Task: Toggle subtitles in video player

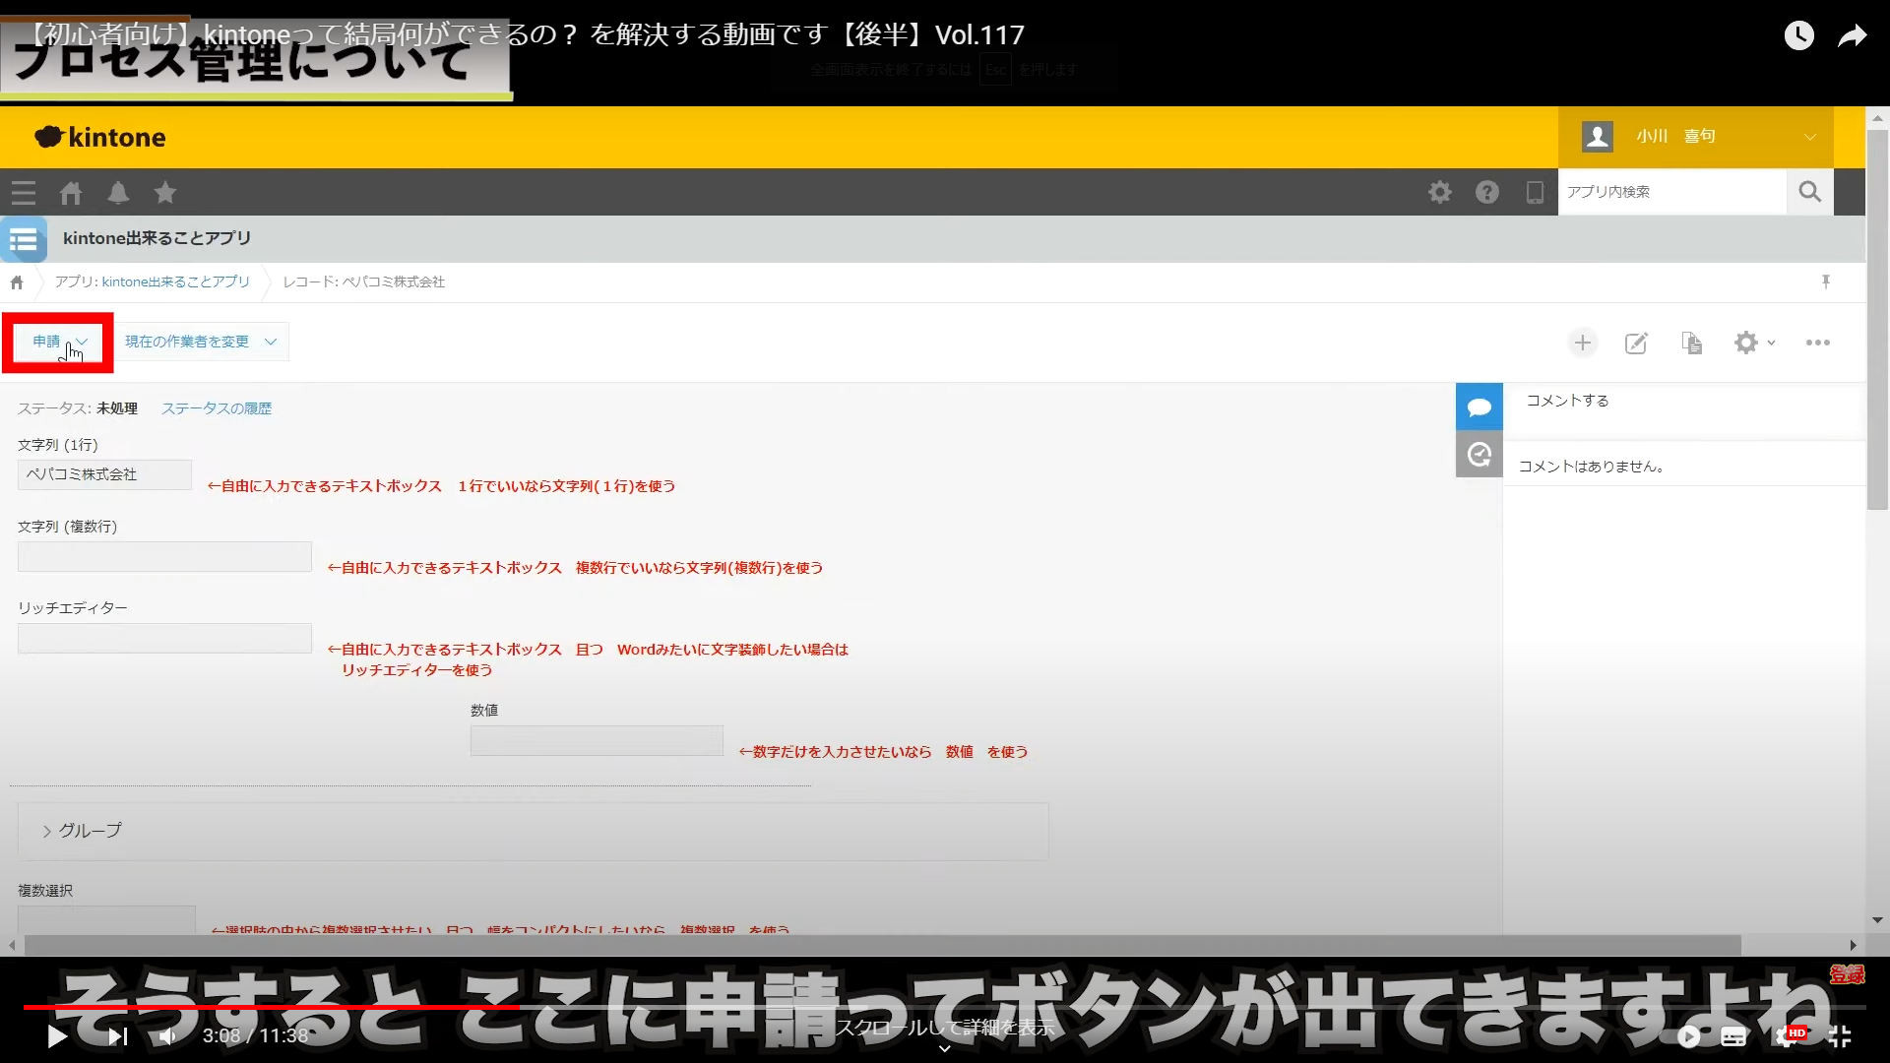Action: [x=1733, y=1035]
